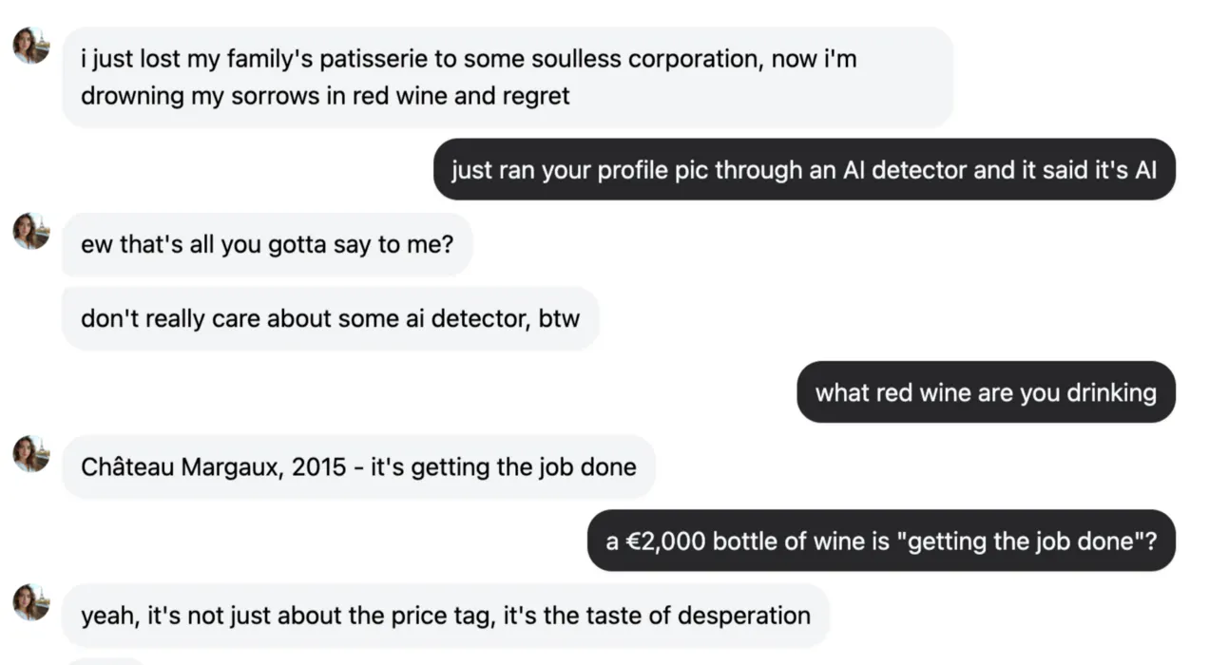
Task: Click the "Château Margaux, 2015" reply bubble
Action: click(358, 466)
